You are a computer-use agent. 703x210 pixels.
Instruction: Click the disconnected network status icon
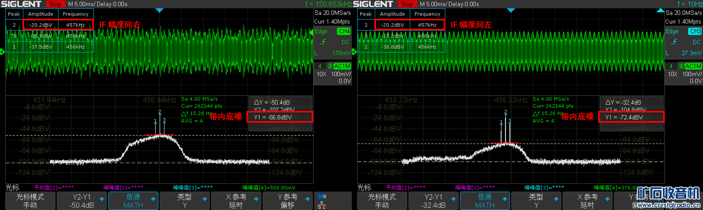322,205
